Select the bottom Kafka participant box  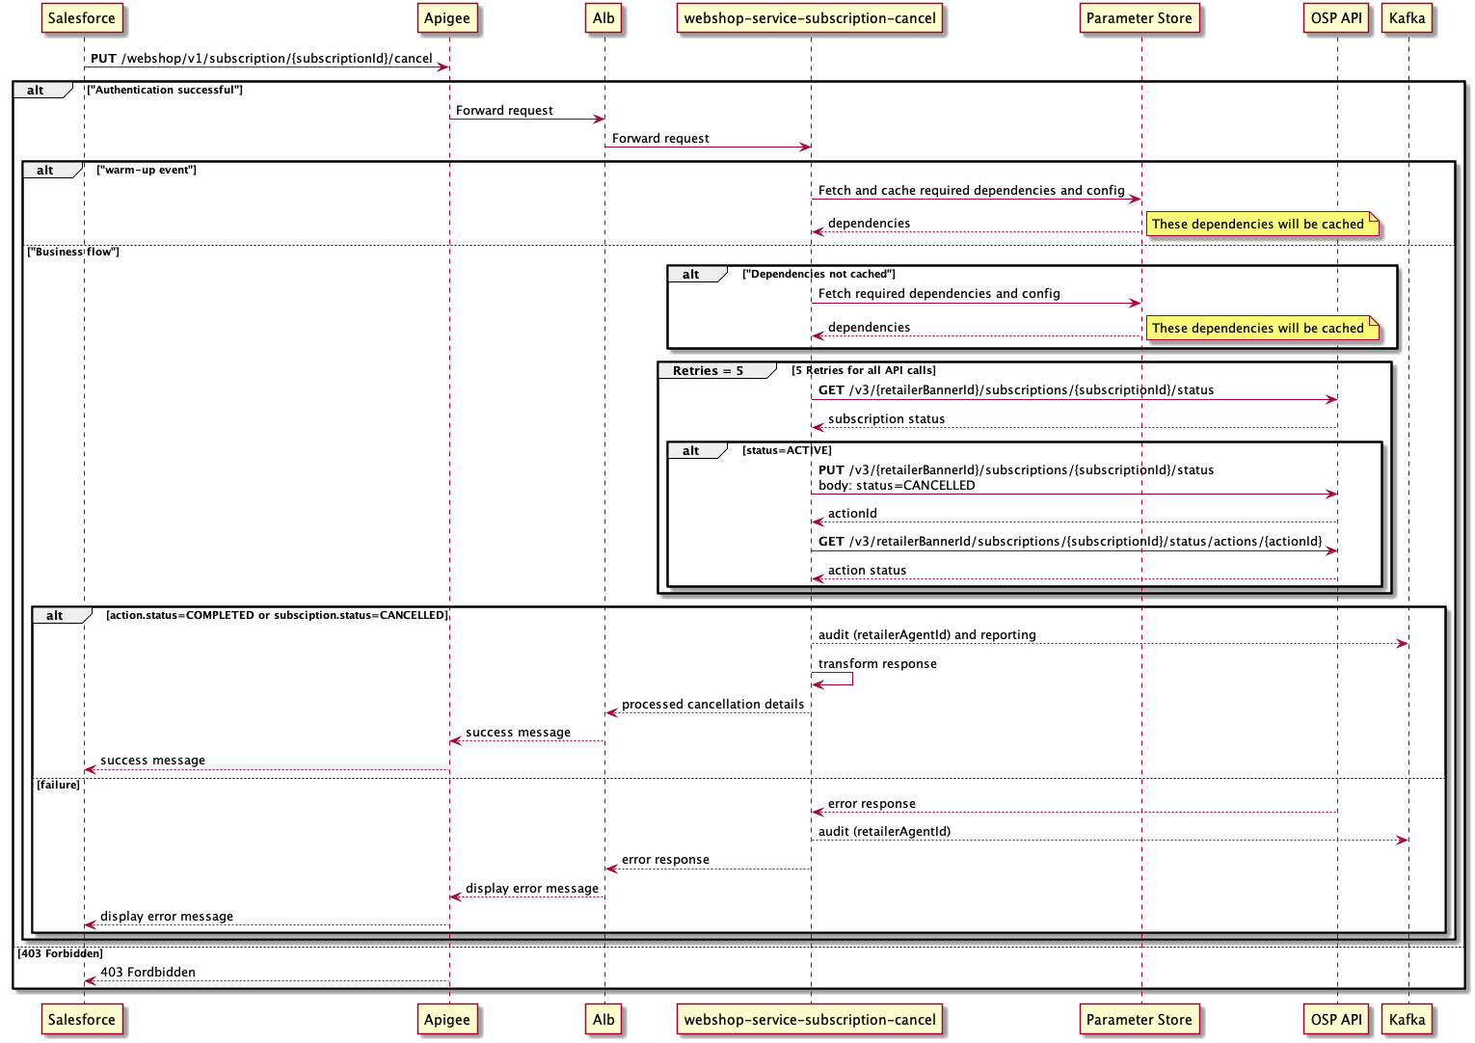tap(1408, 1020)
